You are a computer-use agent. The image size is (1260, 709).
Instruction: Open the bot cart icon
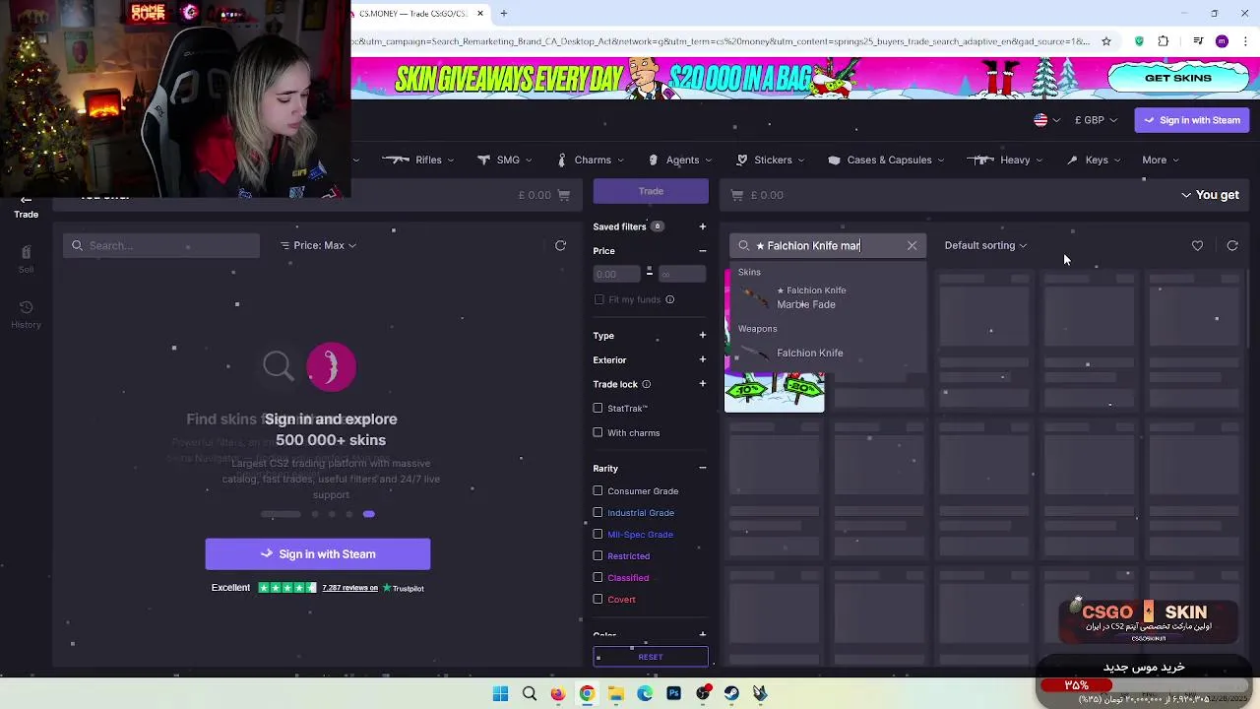(x=736, y=195)
